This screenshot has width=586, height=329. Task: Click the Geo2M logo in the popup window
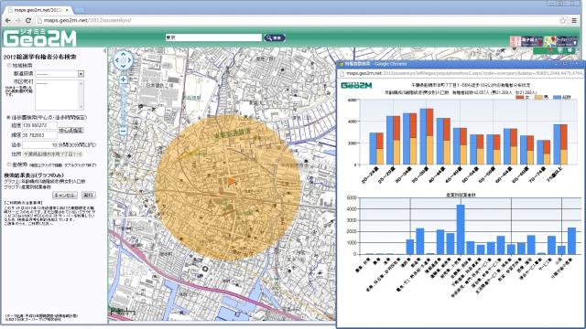coord(356,85)
